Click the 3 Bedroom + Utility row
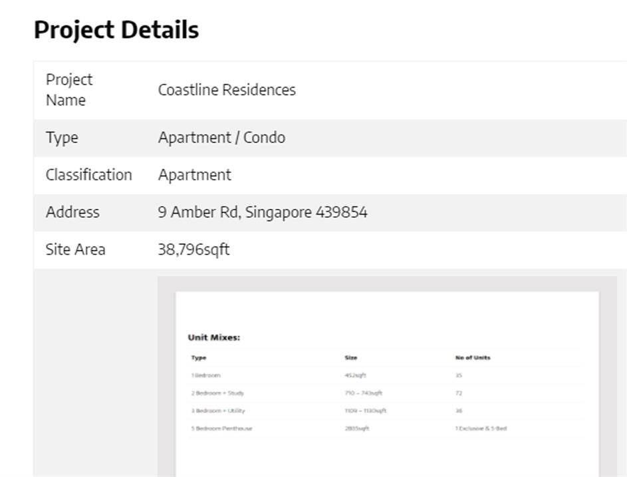The width and height of the screenshot is (627, 477). click(x=218, y=410)
